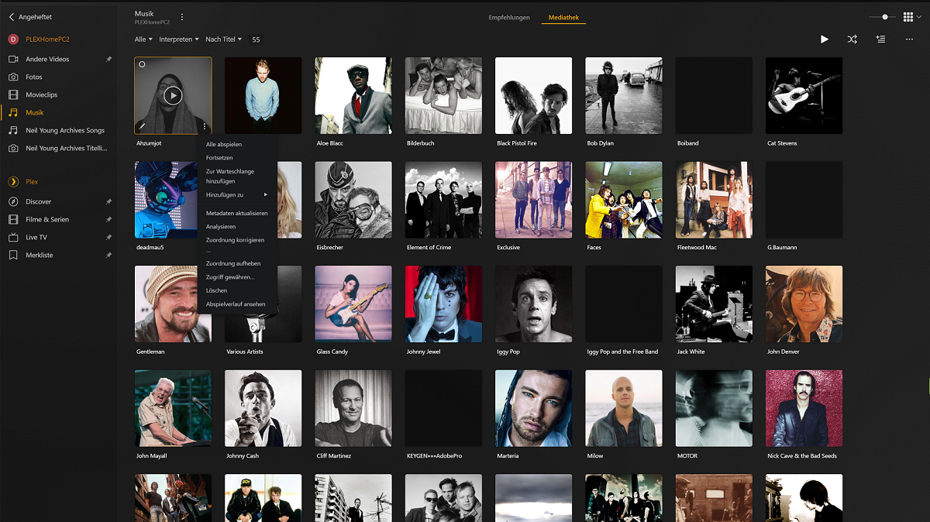Open the Cat Stevens artist thumbnail
This screenshot has width=930, height=522.
click(x=804, y=95)
